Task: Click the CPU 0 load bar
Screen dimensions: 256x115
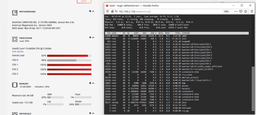Action: (x=69, y=60)
